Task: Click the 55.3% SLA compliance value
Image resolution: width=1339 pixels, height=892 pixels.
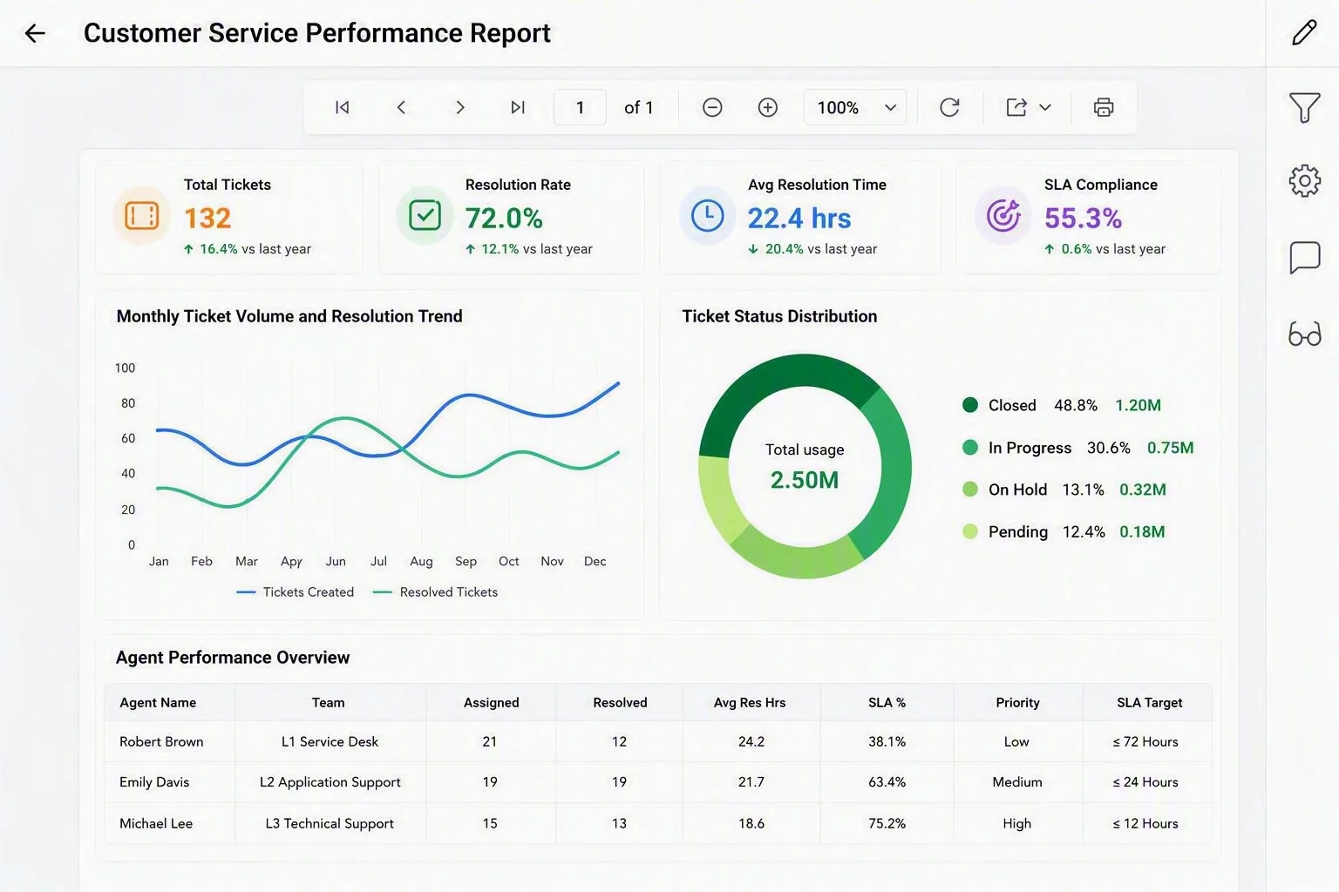Action: pos(1084,218)
